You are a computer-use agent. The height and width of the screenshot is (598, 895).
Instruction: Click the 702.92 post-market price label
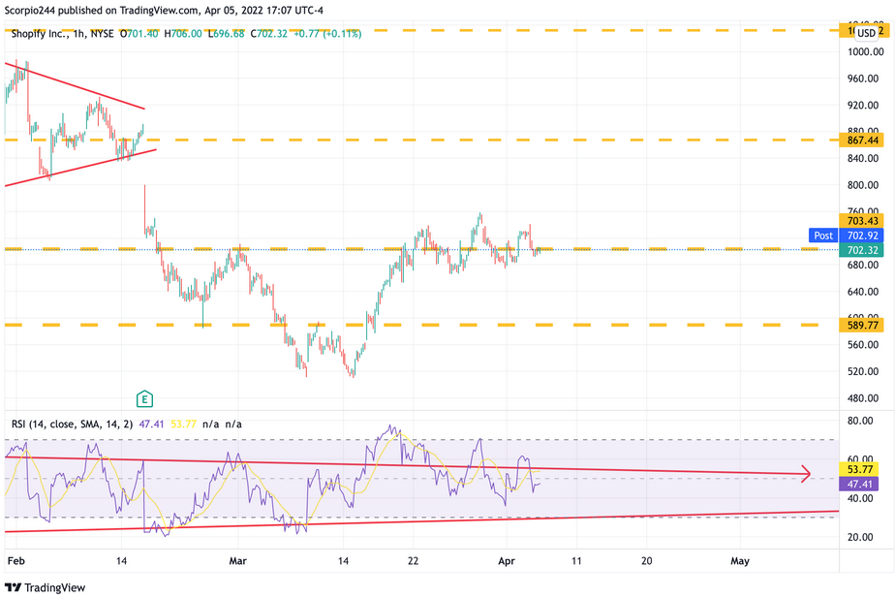coord(862,236)
